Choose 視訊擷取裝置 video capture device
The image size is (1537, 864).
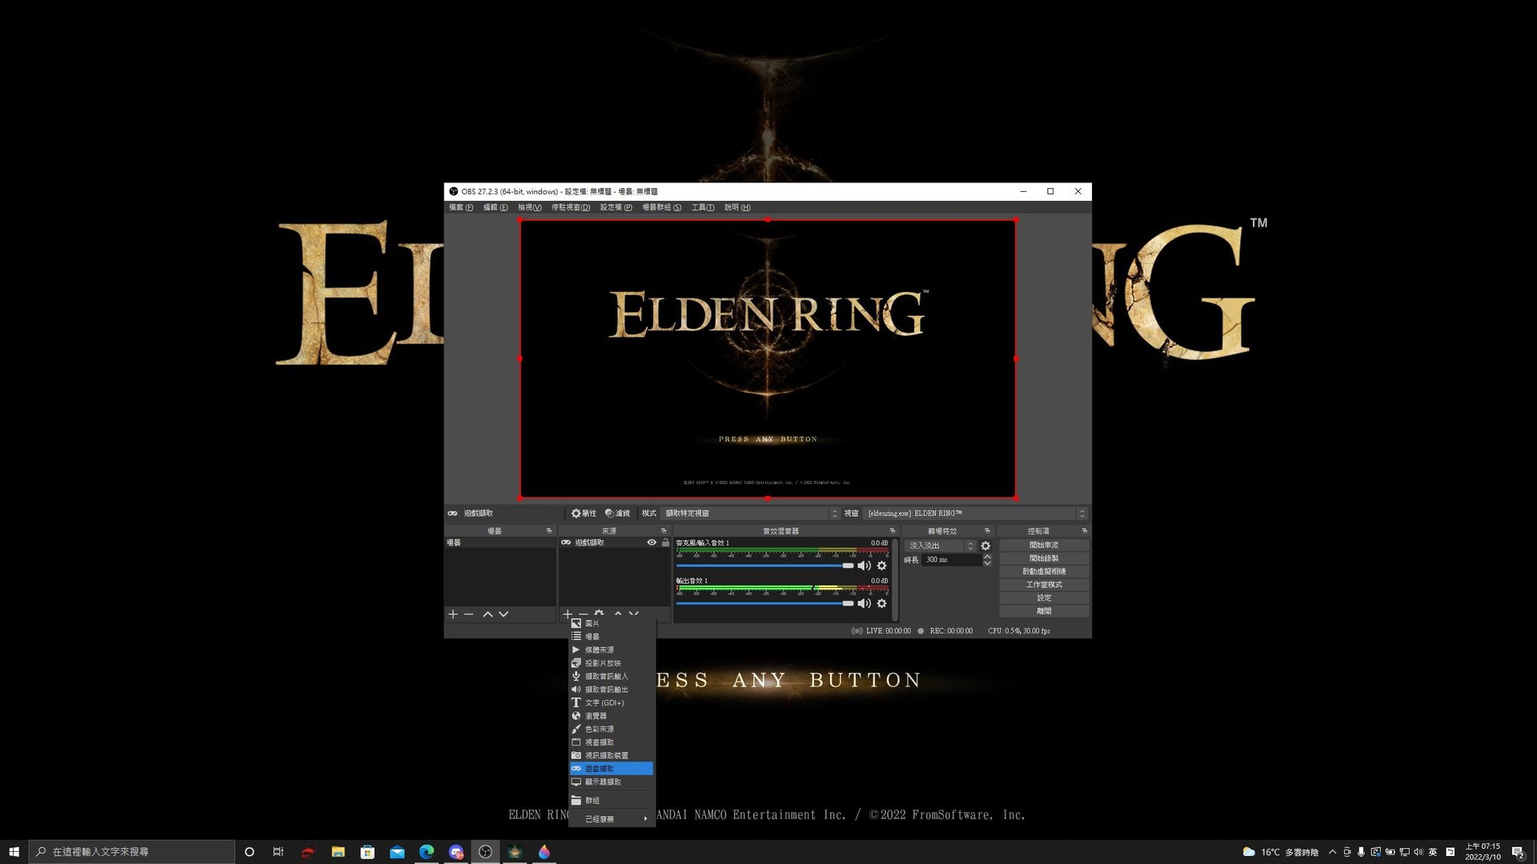pos(612,756)
